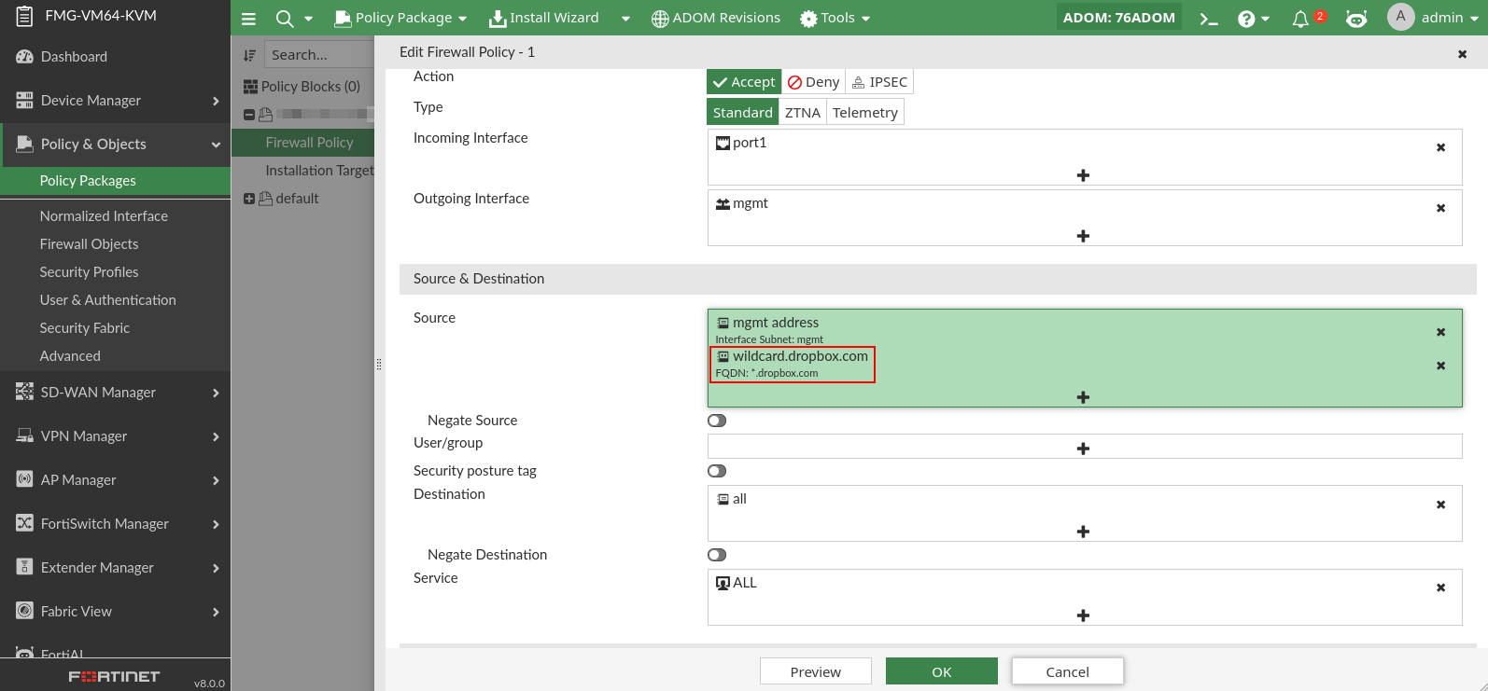Add entry to Incoming Interface with plus
The width and height of the screenshot is (1488, 691).
[1083, 175]
